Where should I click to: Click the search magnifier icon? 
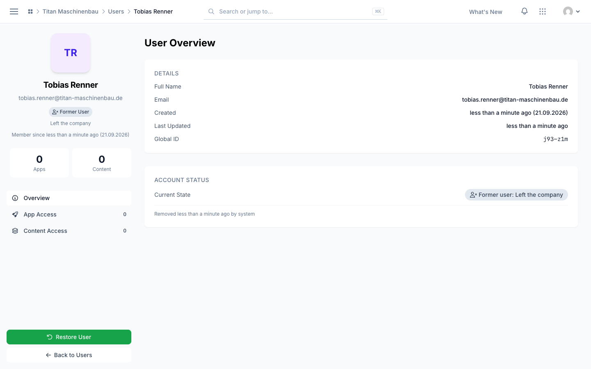coord(211,11)
